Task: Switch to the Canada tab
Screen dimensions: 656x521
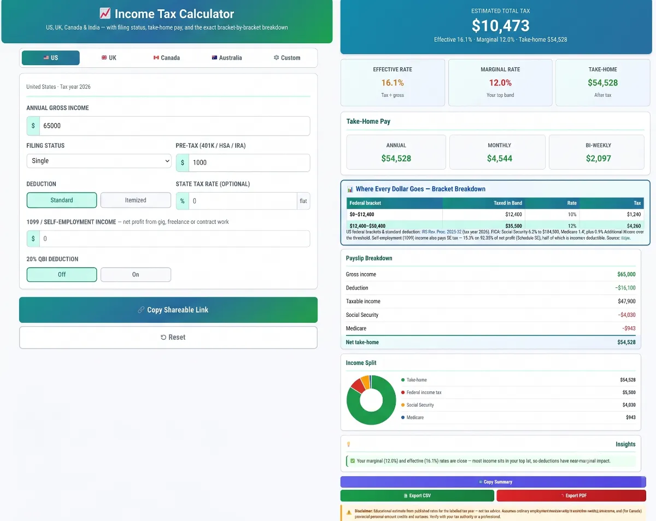Action: [167, 57]
